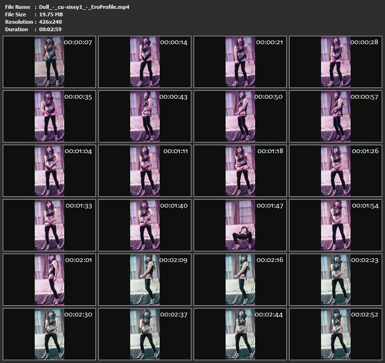This screenshot has height=363, width=385.
Task: Choose the frame at 00:00:28
Action: (x=336, y=62)
